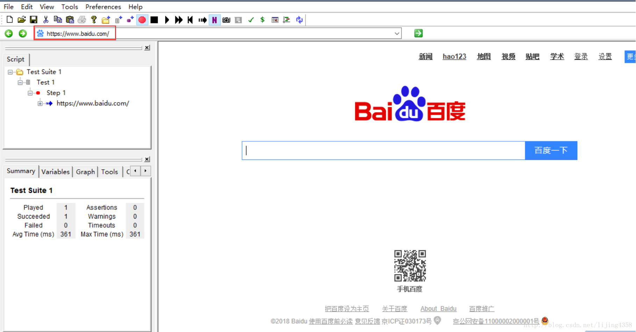Toggle the red Record button
Image resolution: width=636 pixels, height=332 pixels.
click(x=142, y=20)
